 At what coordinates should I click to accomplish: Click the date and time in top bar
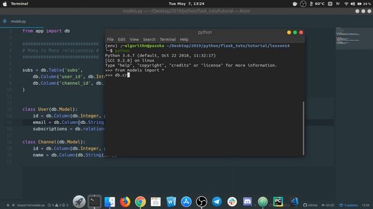pyautogui.click(x=186, y=4)
